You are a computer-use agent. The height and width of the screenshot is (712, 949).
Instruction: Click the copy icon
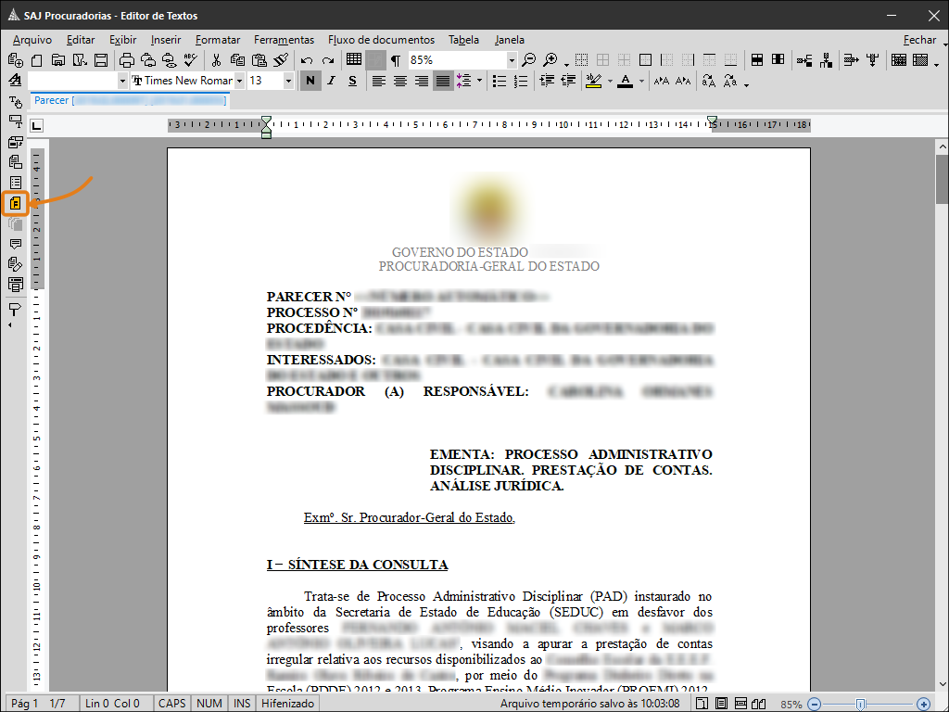pyautogui.click(x=238, y=60)
